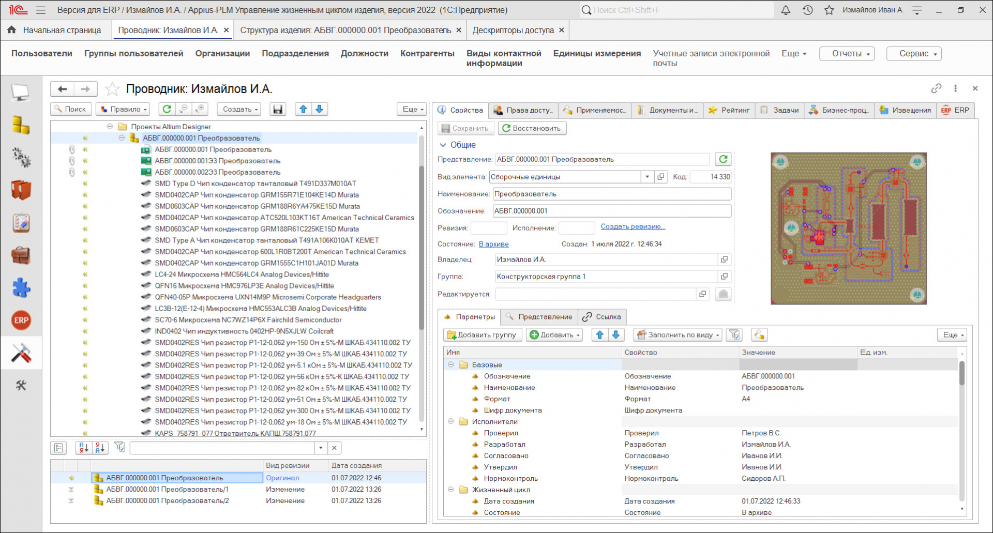Open the monitor icon section in left sidebar
The width and height of the screenshot is (993, 533).
(21, 93)
